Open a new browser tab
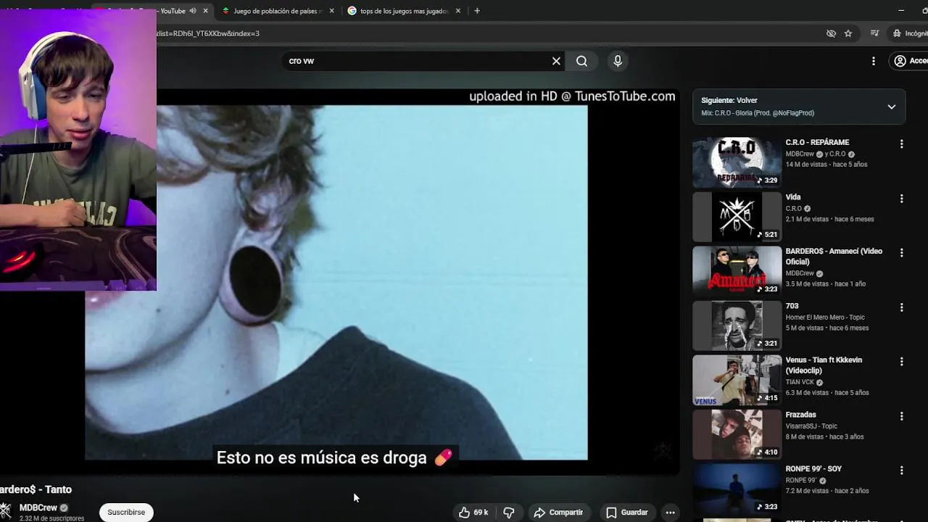 (477, 11)
